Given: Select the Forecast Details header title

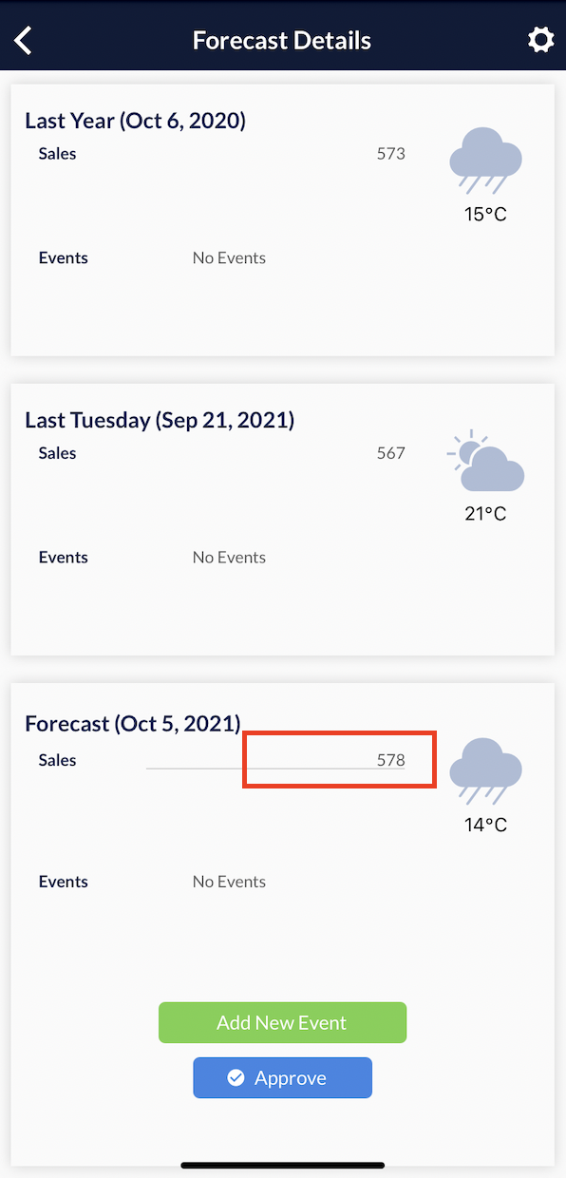Looking at the screenshot, I should (x=282, y=41).
